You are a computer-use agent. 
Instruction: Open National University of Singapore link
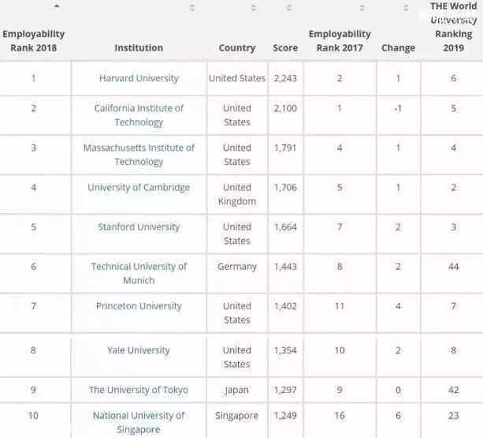click(x=139, y=422)
